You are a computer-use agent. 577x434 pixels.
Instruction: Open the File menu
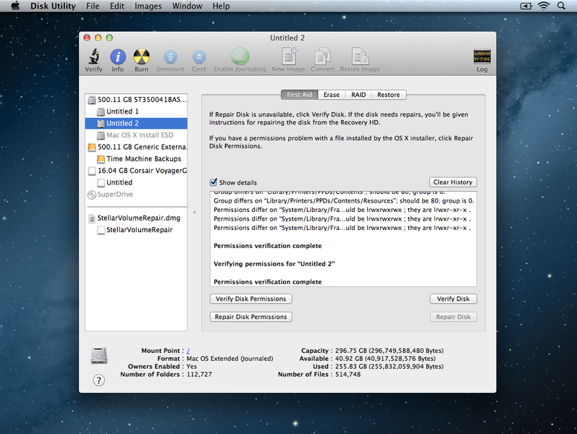93,6
